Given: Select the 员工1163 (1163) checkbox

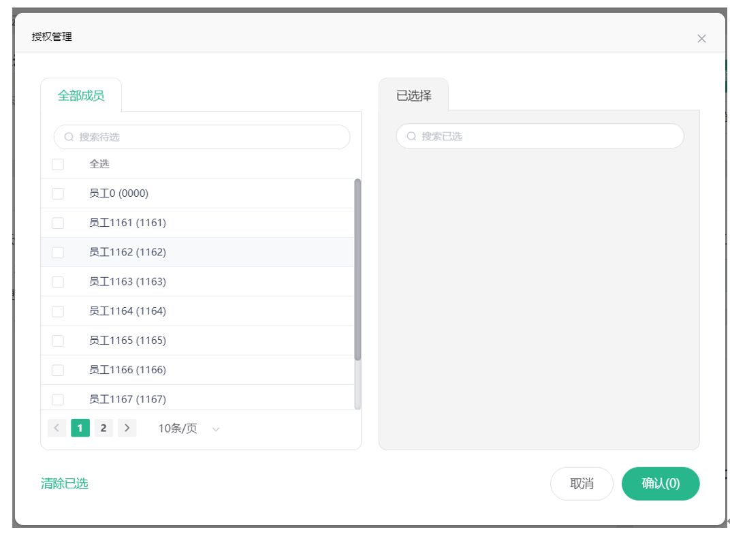Looking at the screenshot, I should (x=58, y=281).
